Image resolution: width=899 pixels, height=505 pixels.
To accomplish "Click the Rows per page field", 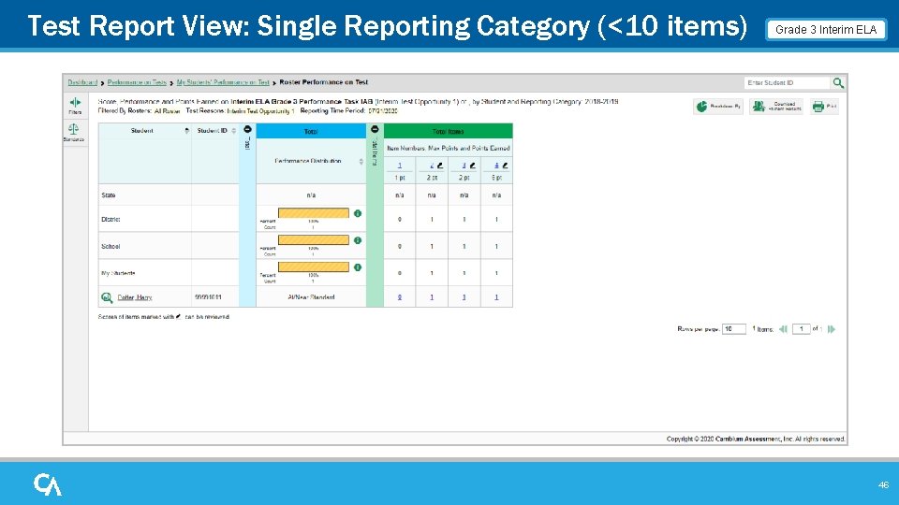I will pos(734,329).
